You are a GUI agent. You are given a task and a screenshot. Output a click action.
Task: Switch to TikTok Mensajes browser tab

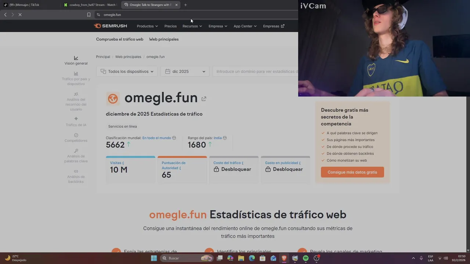[29, 5]
